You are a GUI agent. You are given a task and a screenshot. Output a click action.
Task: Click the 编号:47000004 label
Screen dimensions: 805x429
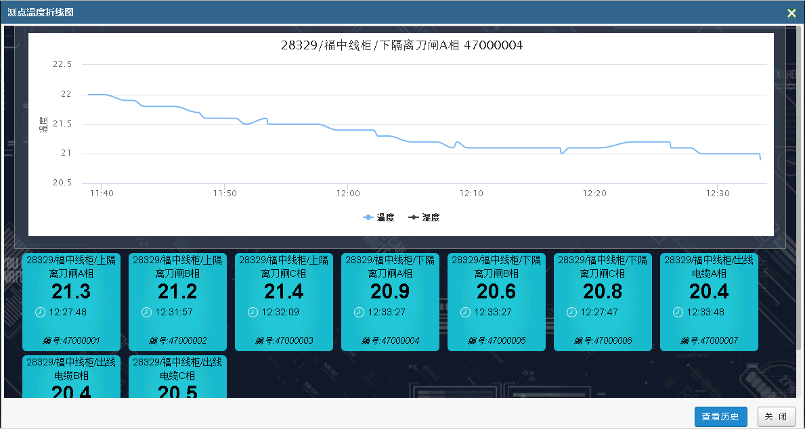[x=390, y=341]
